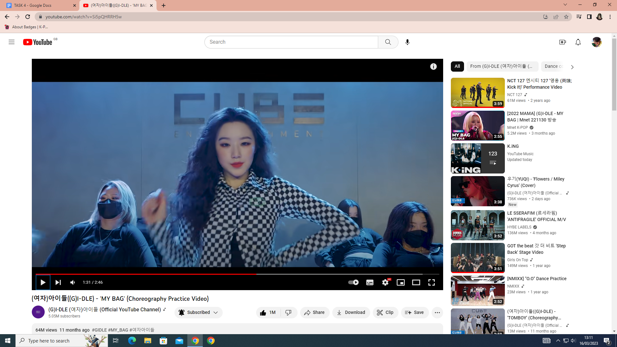Open Chrome's three-dot menu

click(610, 17)
